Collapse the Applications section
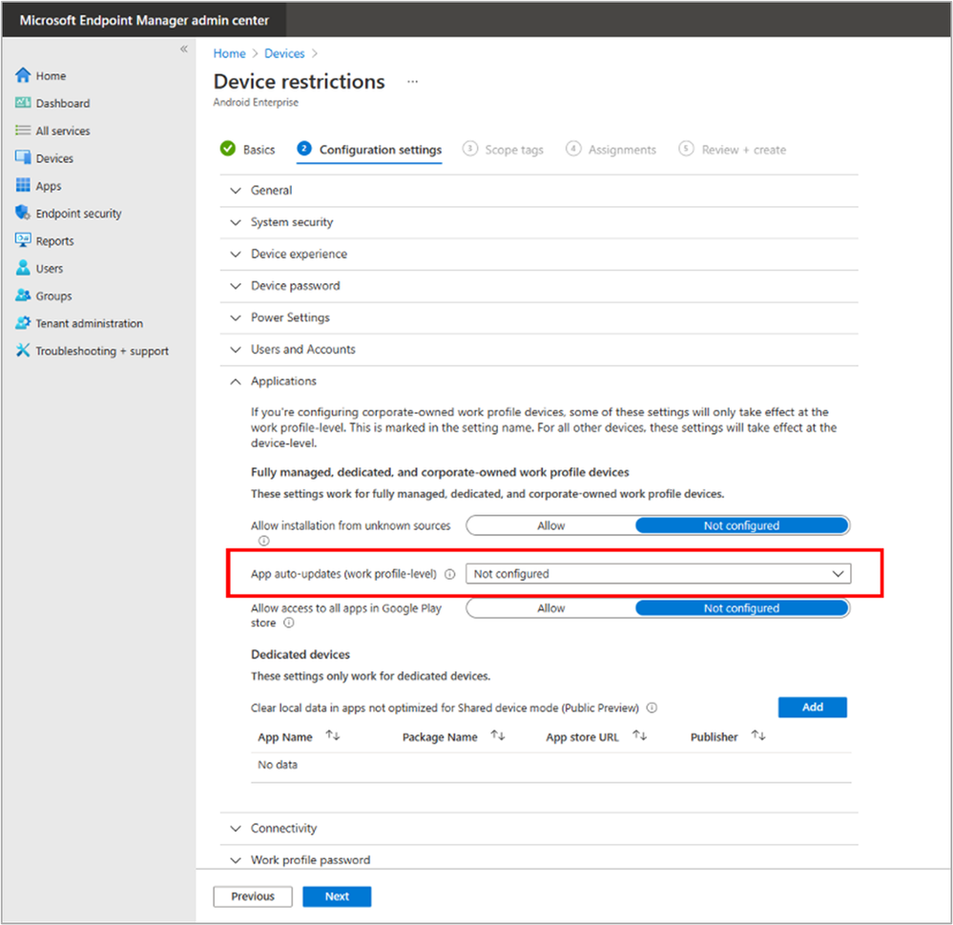This screenshot has width=953, height=925. (539, 381)
